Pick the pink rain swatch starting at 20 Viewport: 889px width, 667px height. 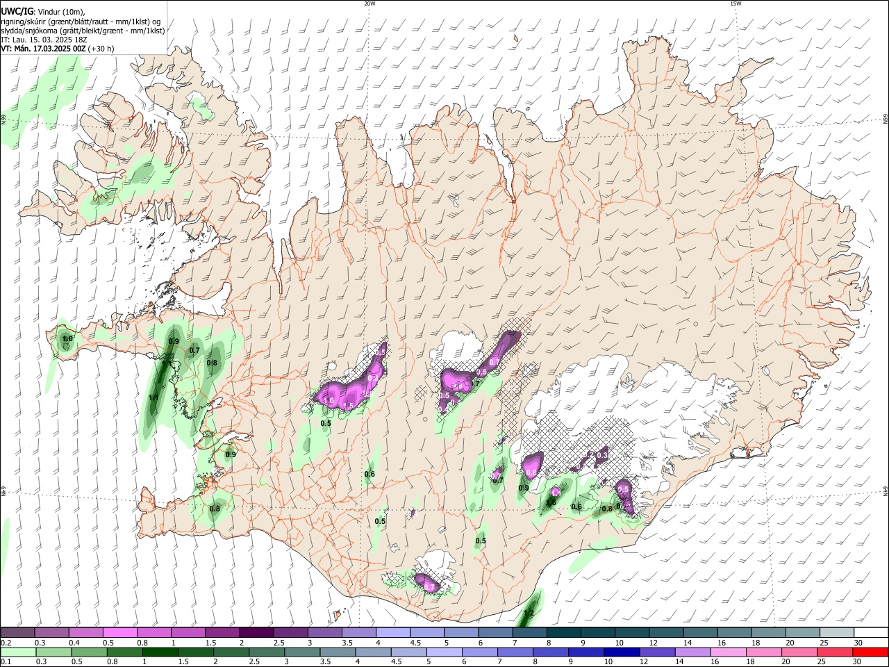(799, 652)
